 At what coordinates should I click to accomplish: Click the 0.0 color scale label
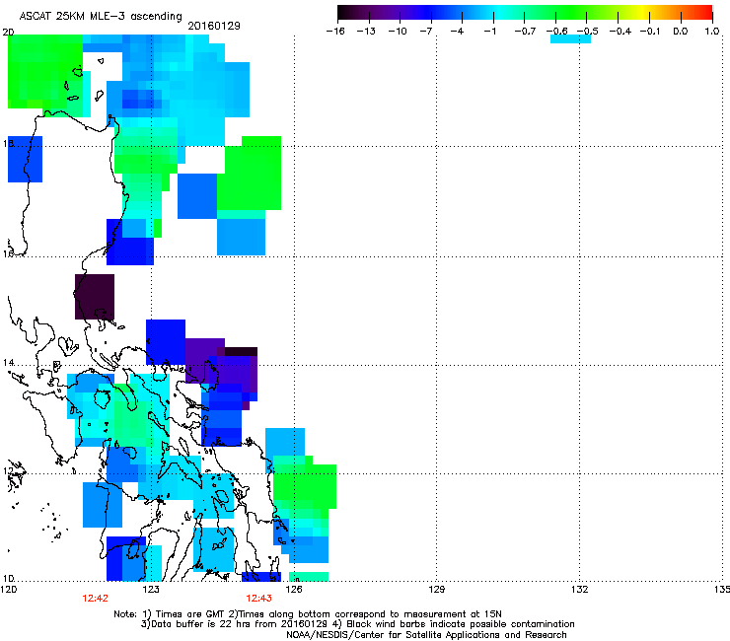(x=681, y=32)
